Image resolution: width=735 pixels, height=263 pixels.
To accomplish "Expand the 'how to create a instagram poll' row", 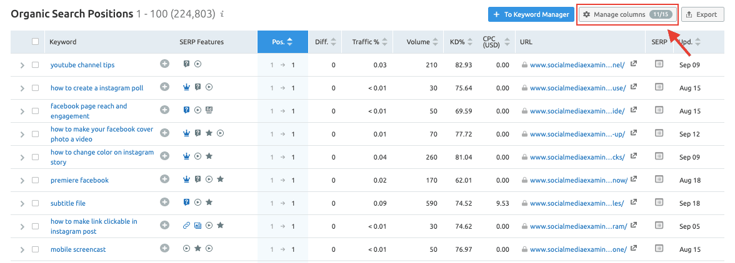I will coord(22,88).
